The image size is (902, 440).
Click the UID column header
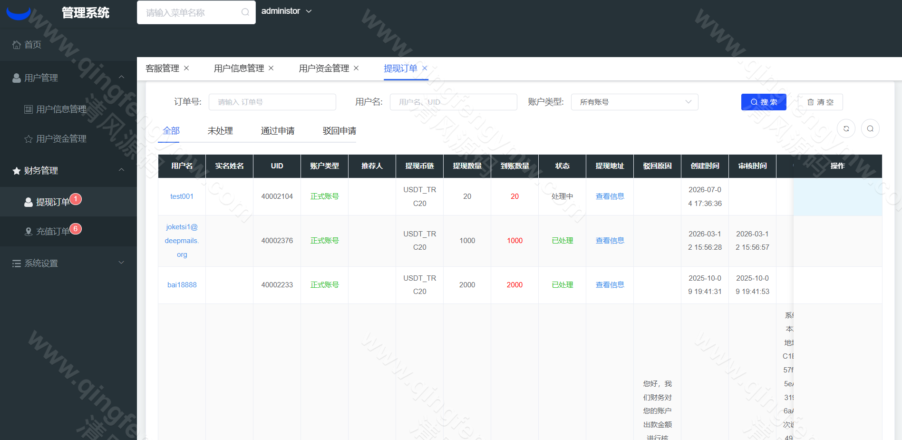277,166
